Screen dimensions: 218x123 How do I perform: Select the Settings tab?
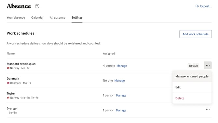click(x=77, y=18)
